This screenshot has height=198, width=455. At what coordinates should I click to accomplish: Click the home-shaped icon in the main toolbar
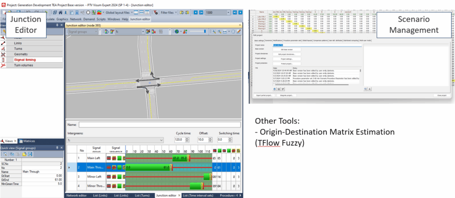pyautogui.click(x=61, y=12)
